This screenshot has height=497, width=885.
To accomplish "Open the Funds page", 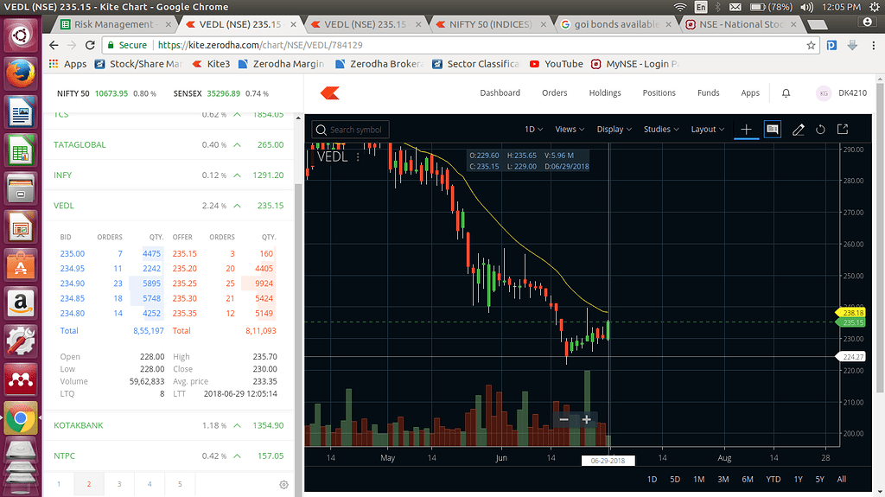I will pyautogui.click(x=709, y=93).
